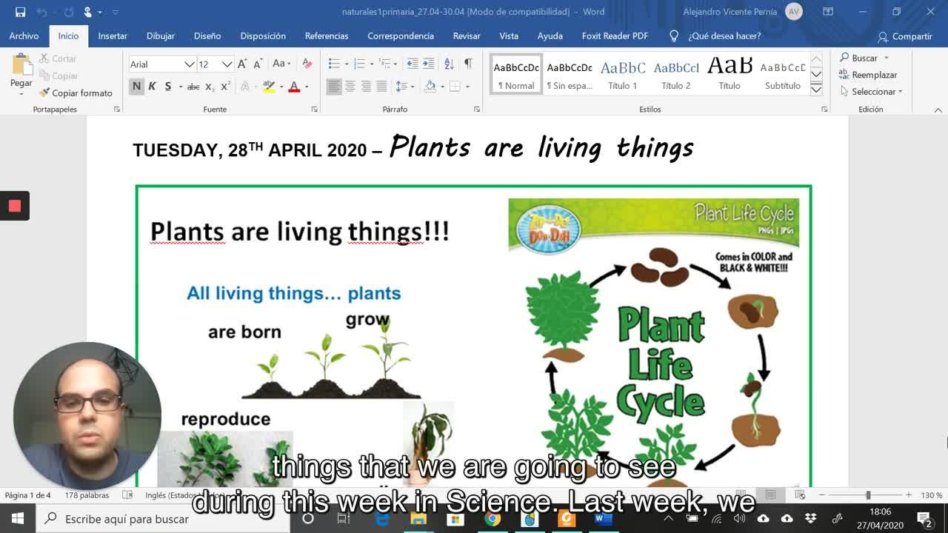
Task: Click the Compartir share button
Action: tap(904, 36)
